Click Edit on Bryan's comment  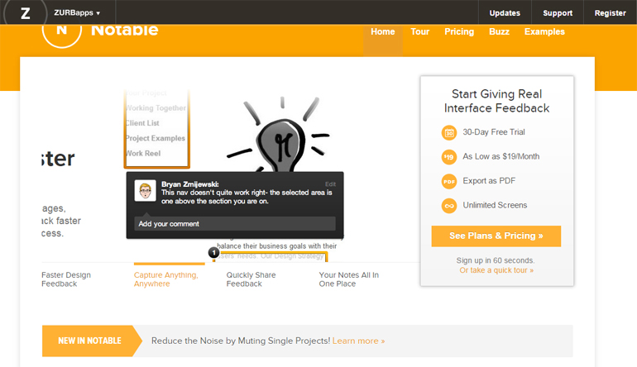pyautogui.click(x=330, y=183)
